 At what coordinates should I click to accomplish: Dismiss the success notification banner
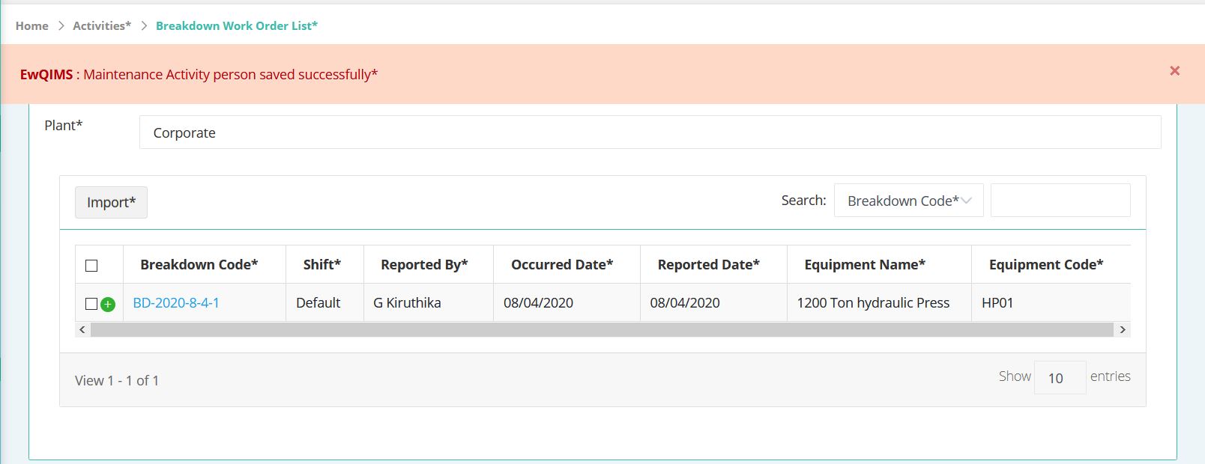coord(1174,71)
